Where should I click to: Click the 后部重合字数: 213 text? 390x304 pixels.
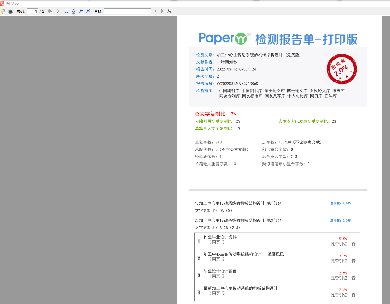(280, 157)
